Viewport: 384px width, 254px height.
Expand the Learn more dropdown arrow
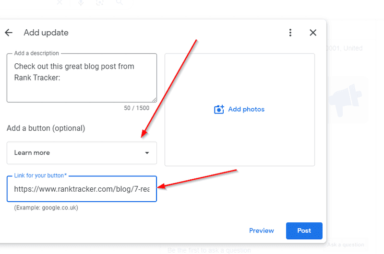[x=147, y=153]
